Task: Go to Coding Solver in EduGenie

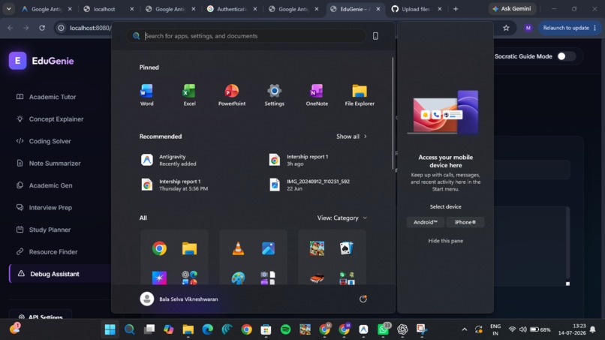Action: [x=50, y=141]
